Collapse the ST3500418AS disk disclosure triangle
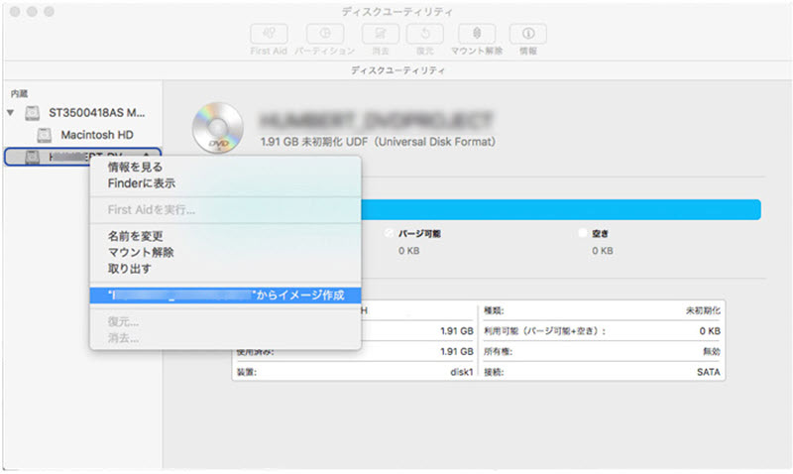Viewport: 793px width, 474px height. pyautogui.click(x=11, y=112)
